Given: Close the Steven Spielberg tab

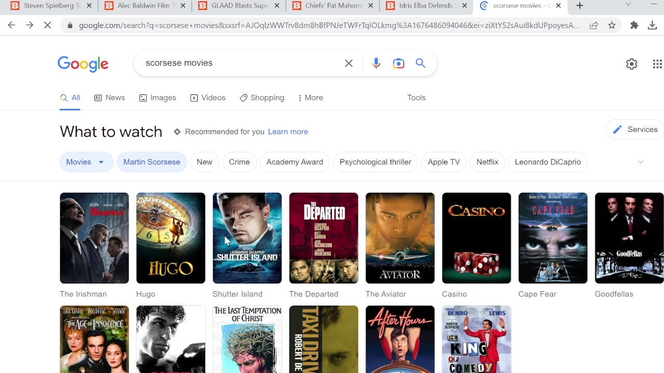Looking at the screenshot, I should click(x=89, y=6).
